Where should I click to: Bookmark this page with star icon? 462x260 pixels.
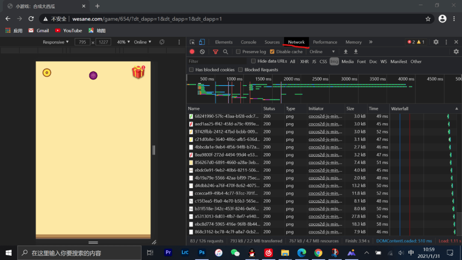428,19
